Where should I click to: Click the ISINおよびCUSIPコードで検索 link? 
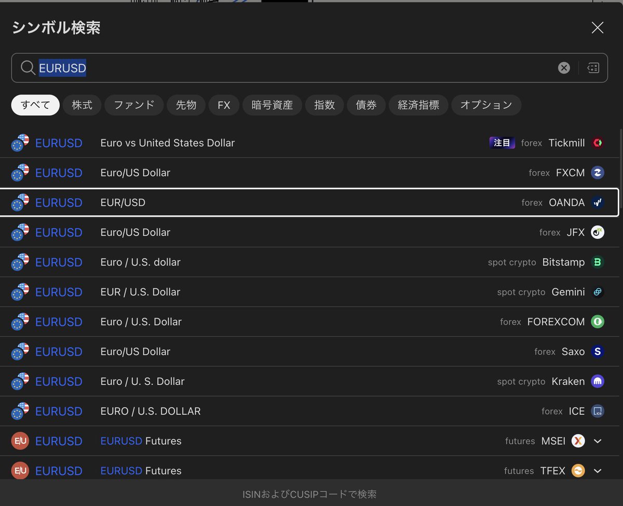309,494
